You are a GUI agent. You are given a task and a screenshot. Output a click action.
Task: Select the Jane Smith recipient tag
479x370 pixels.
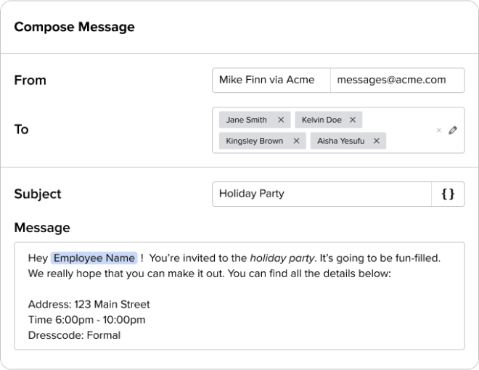[246, 120]
